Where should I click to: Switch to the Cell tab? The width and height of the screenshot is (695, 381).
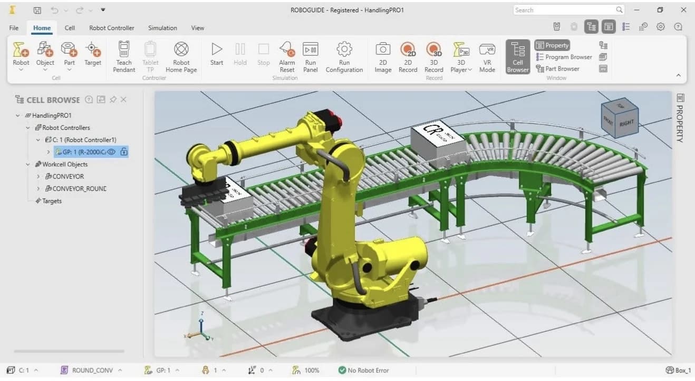click(x=70, y=28)
